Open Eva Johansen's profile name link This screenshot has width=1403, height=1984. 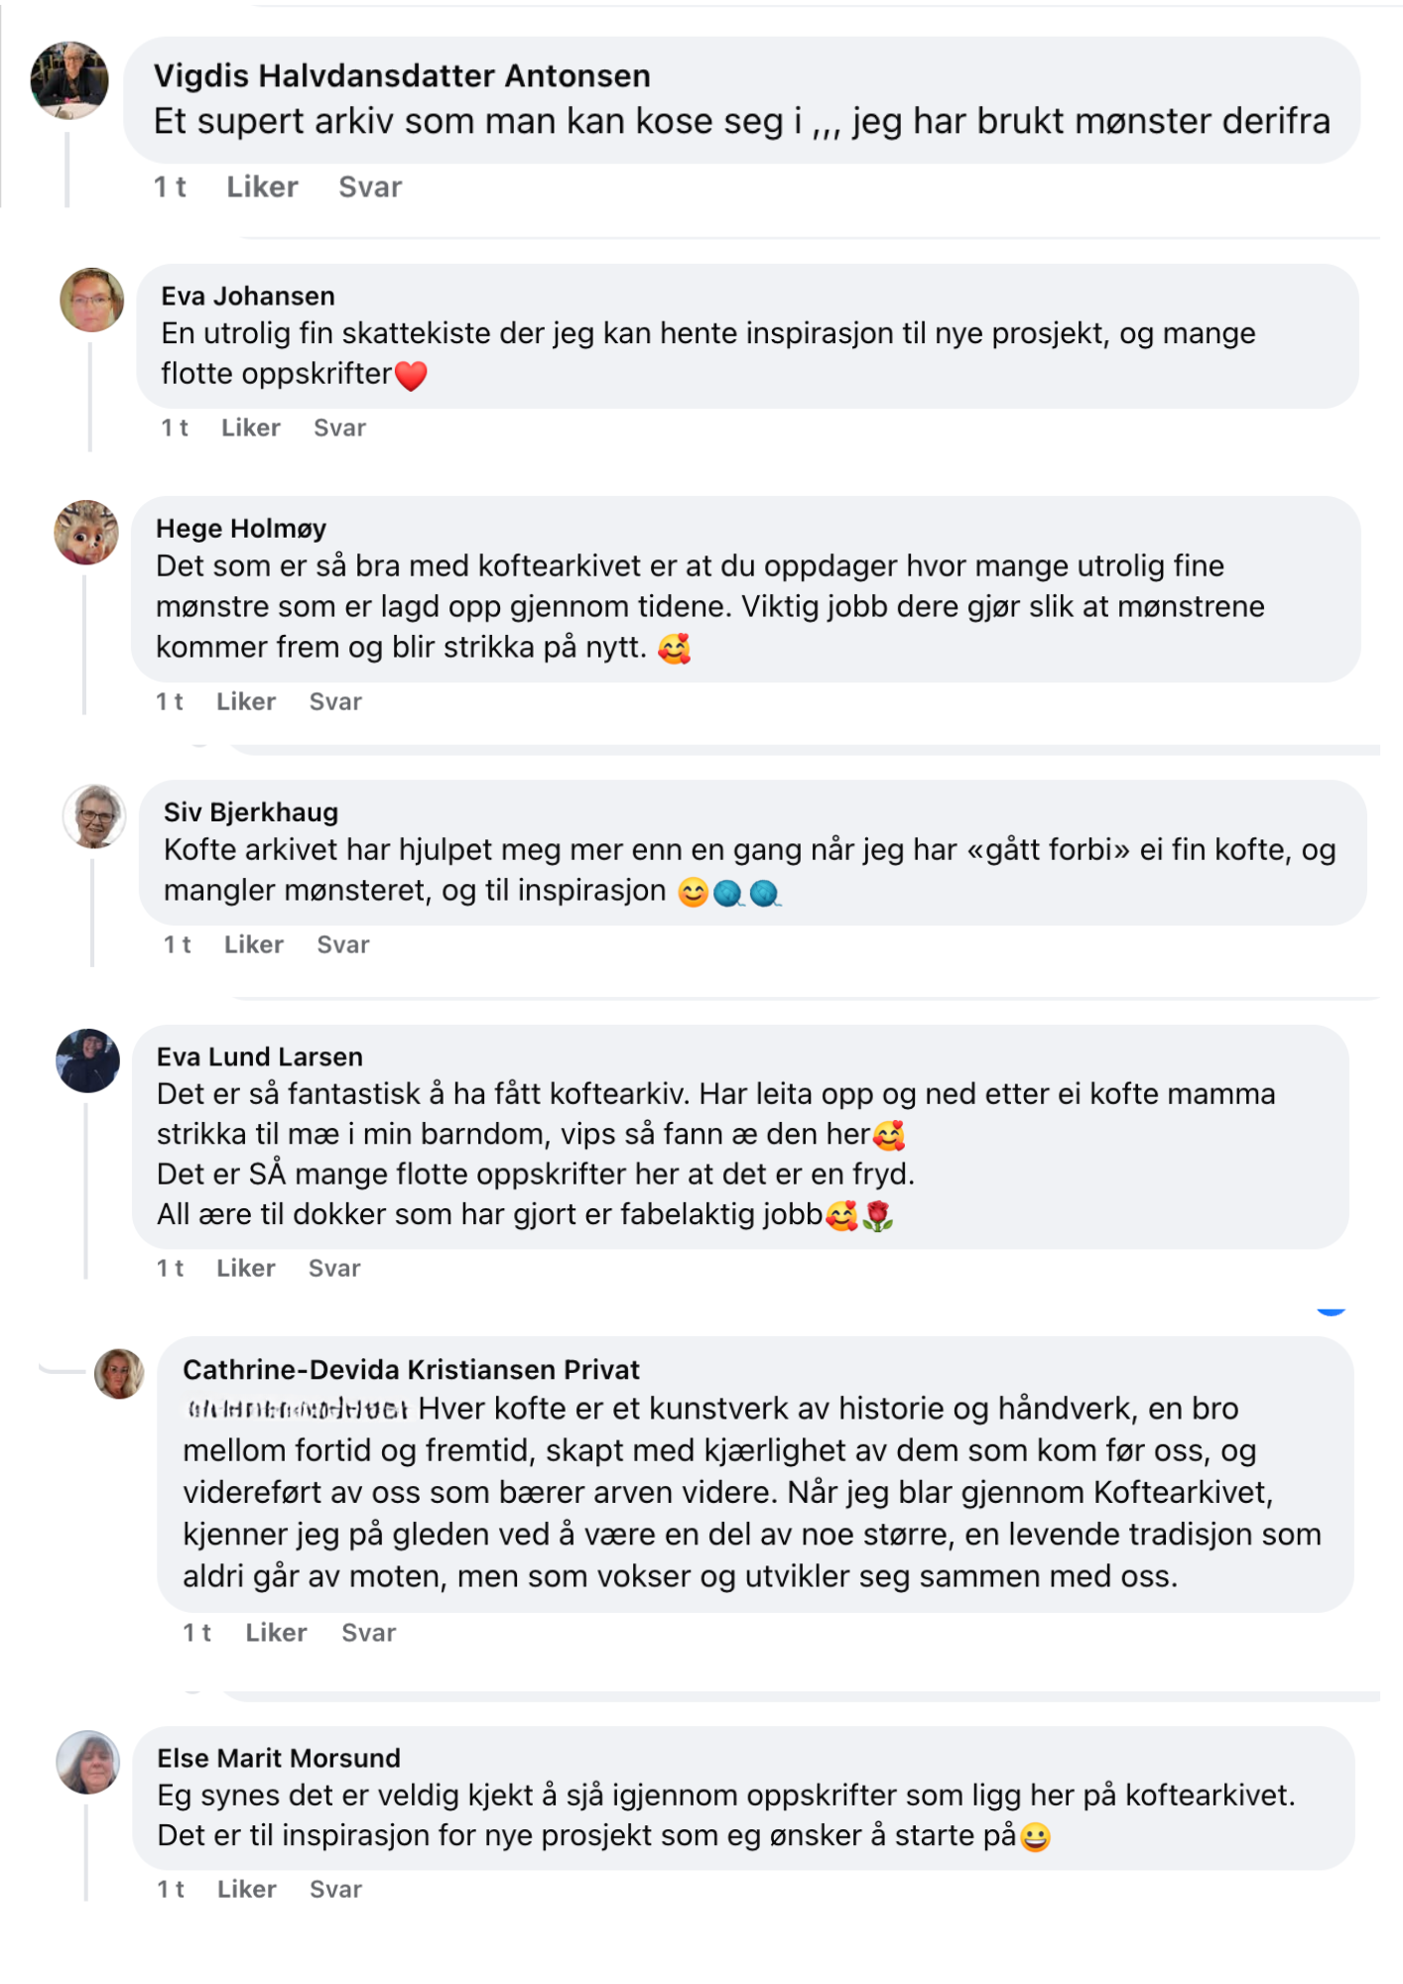pos(248,296)
